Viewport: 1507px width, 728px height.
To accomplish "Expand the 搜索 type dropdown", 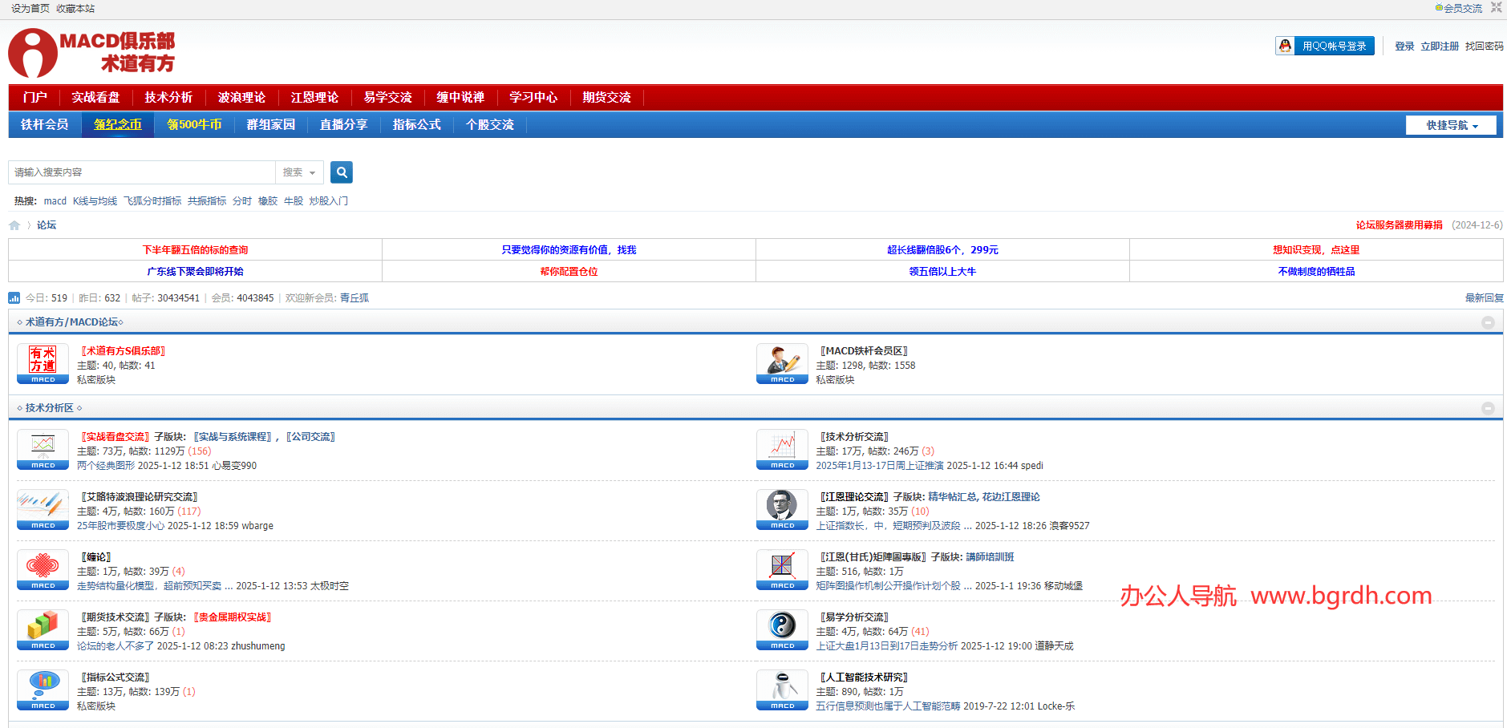I will (x=299, y=172).
